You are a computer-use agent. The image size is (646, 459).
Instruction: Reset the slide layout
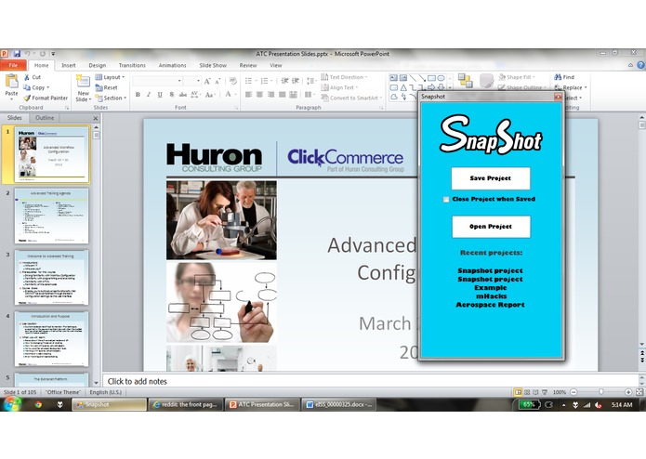tap(107, 87)
